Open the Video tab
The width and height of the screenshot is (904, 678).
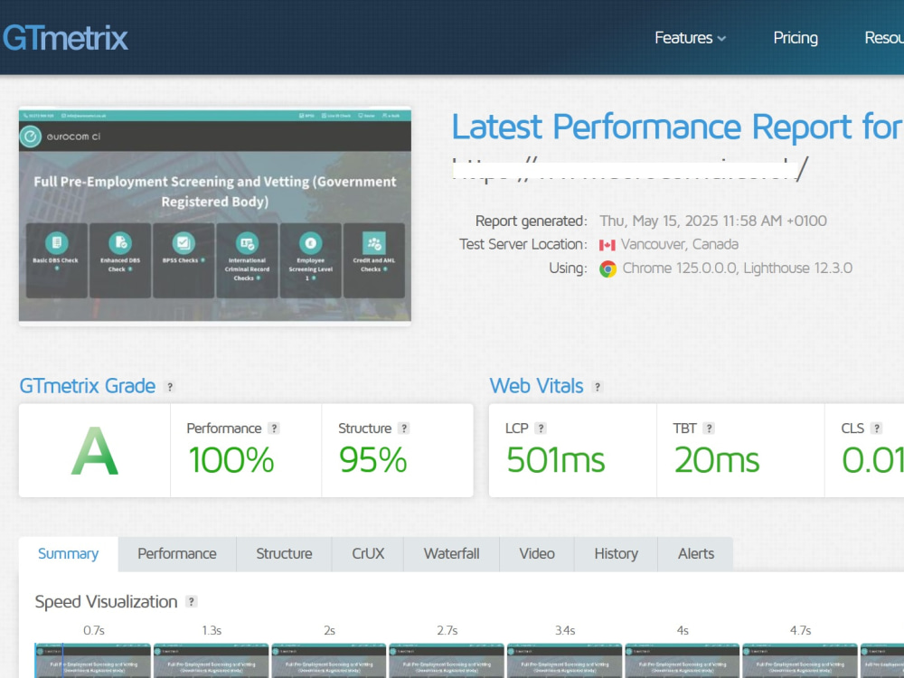point(537,554)
